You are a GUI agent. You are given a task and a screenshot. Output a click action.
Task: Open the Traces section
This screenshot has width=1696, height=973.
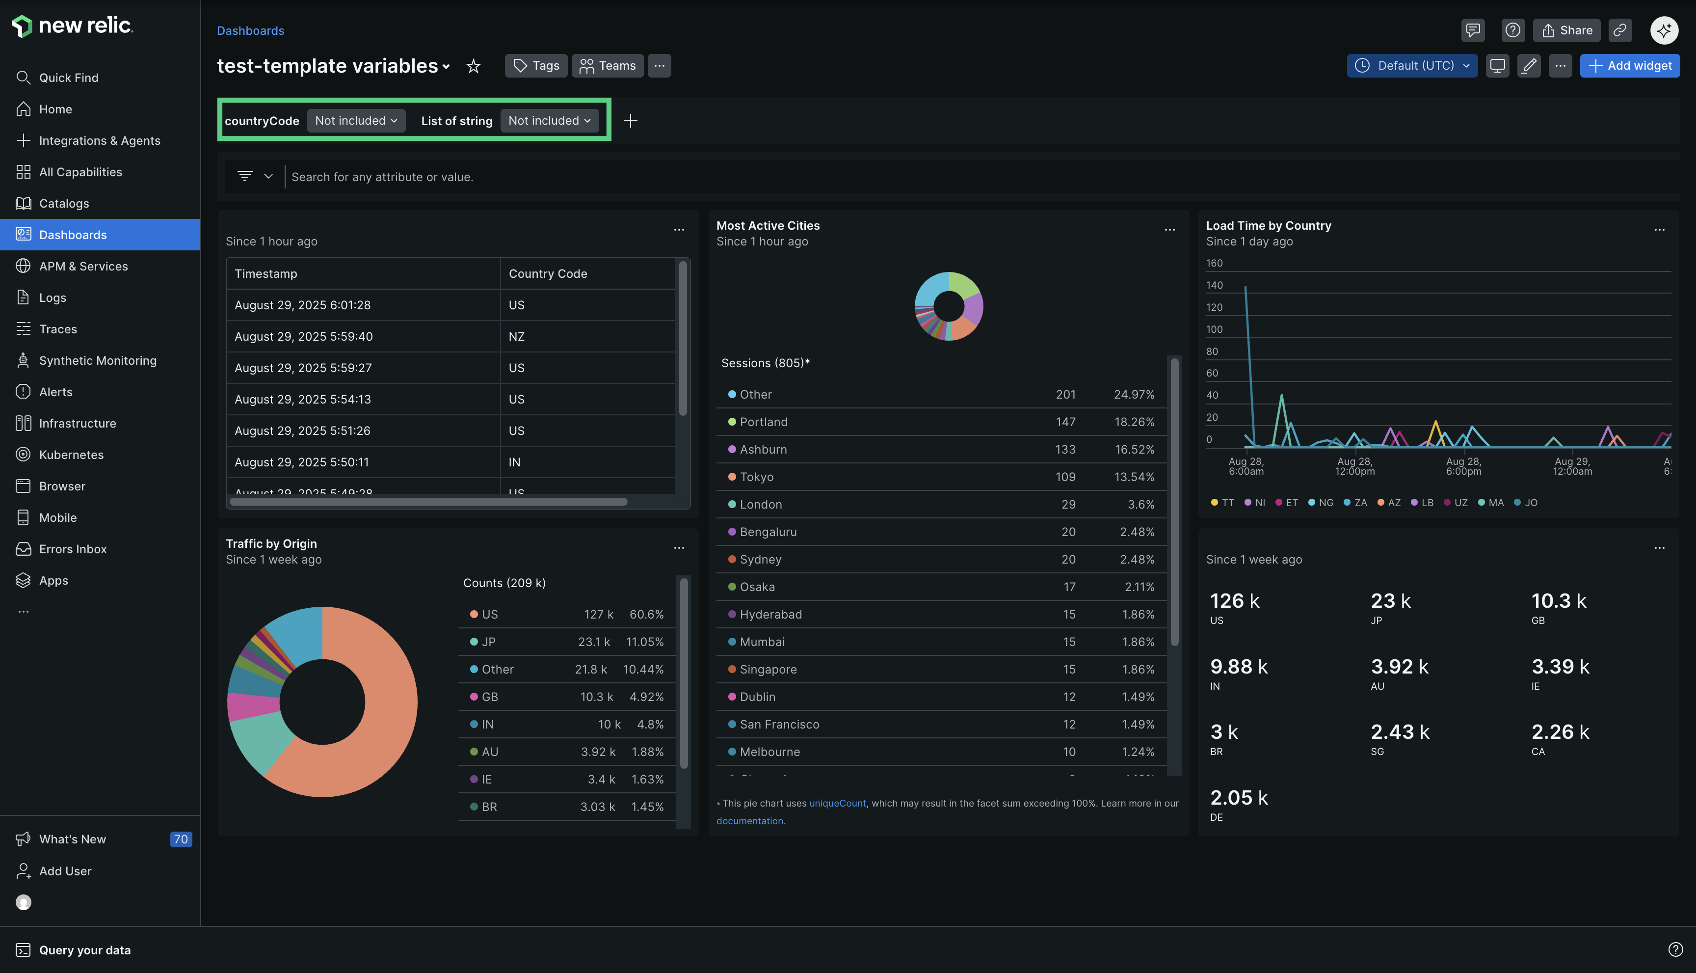click(57, 329)
